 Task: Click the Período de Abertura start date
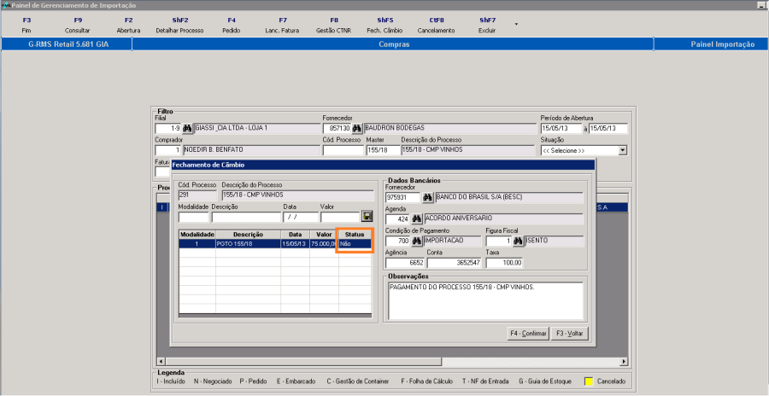click(x=561, y=129)
